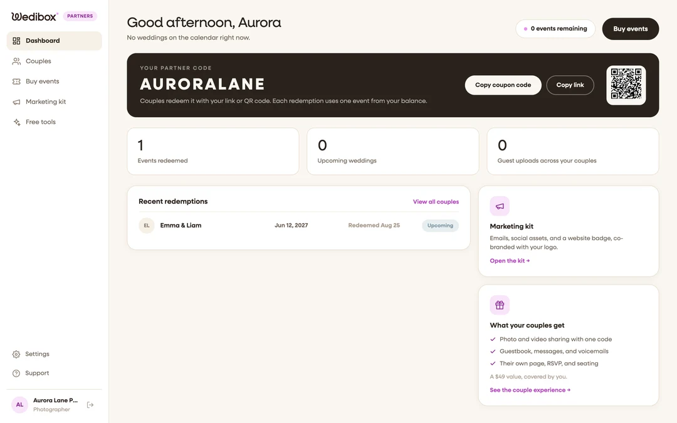Open Settings from the sidebar
This screenshot has height=423, width=677.
coord(55,354)
